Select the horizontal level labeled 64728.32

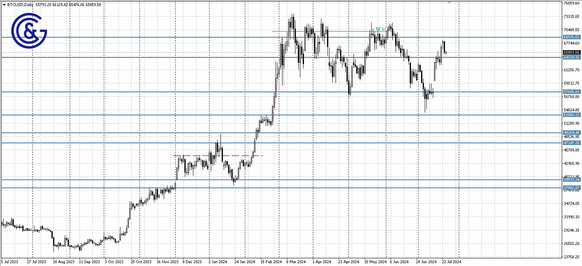tap(571, 58)
